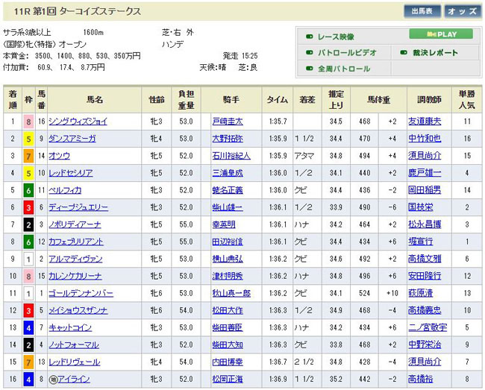485x390 pixels.
Task: Click the blue frame 4 badge for キャットコイン
Action: click(28, 327)
